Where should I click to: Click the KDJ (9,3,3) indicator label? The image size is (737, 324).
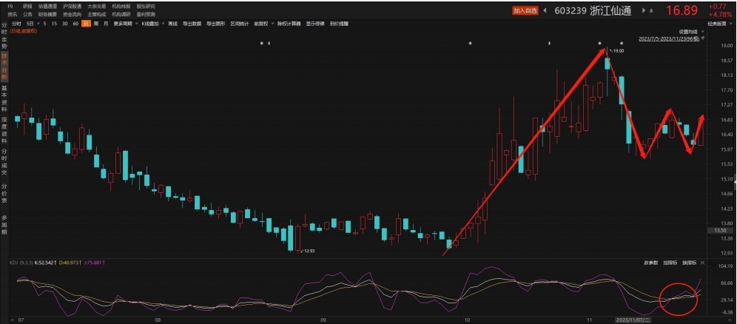click(x=21, y=263)
